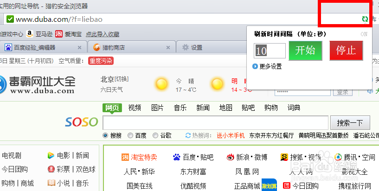Refresh hot search words icon
This screenshot has width=379, height=191.
pyautogui.click(x=188, y=135)
